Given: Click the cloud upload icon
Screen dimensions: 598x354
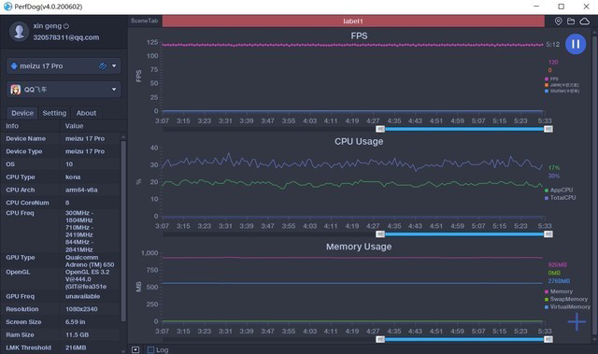Looking at the screenshot, I should click(585, 21).
